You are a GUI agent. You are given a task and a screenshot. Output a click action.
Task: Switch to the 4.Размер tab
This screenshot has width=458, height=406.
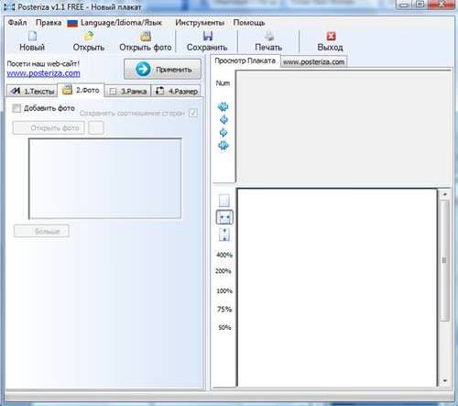(x=177, y=91)
